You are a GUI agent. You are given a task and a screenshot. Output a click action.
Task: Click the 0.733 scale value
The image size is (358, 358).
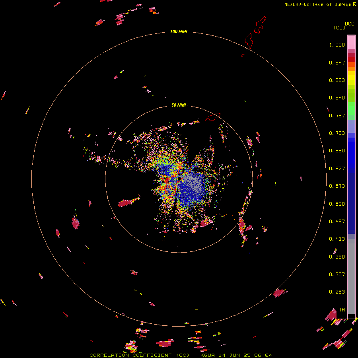[x=337, y=133]
